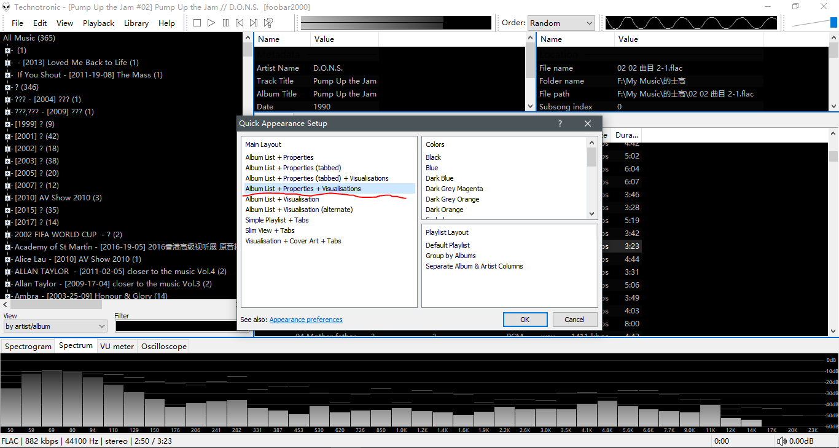
Task: Play a random track
Action: click(268, 23)
